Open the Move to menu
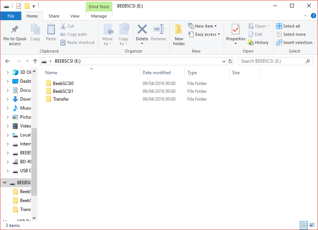318x230 pixels. point(107,35)
